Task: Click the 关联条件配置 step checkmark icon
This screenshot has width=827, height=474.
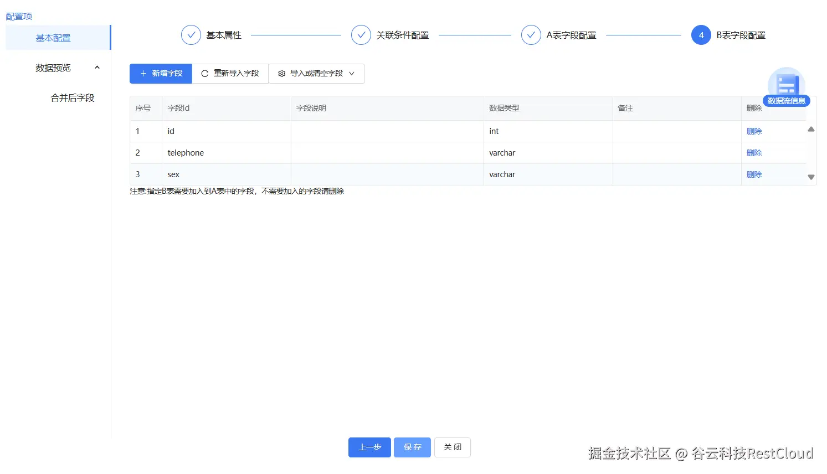Action: click(x=361, y=35)
